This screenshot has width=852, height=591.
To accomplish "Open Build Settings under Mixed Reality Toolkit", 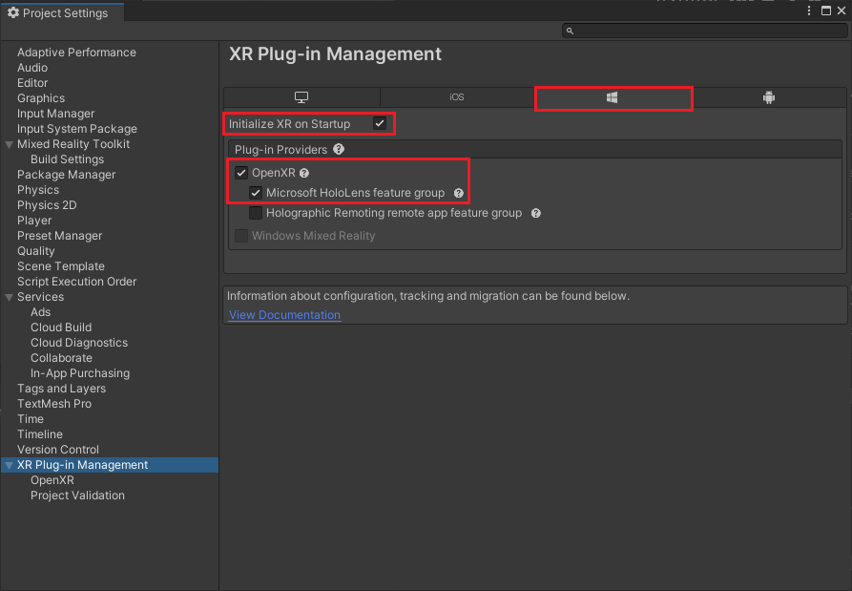I will (67, 159).
